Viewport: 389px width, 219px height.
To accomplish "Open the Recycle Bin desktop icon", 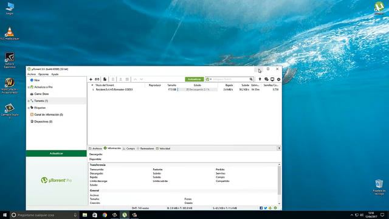I will [x=379, y=187].
